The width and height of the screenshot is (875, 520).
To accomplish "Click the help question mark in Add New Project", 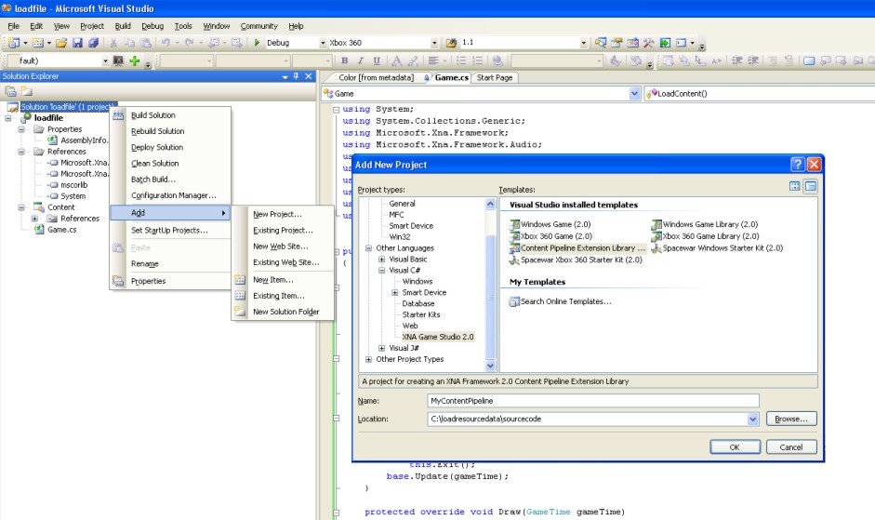I will (x=798, y=165).
